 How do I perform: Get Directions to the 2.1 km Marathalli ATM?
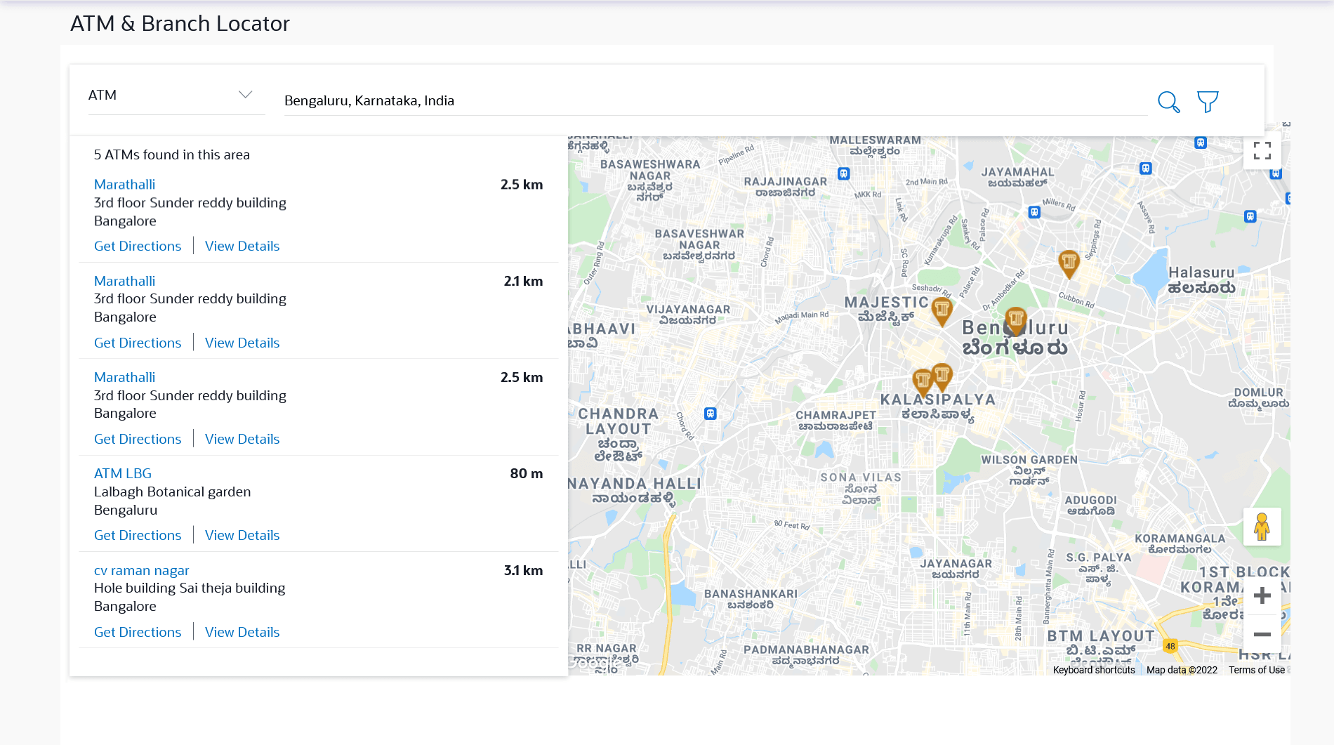point(138,343)
